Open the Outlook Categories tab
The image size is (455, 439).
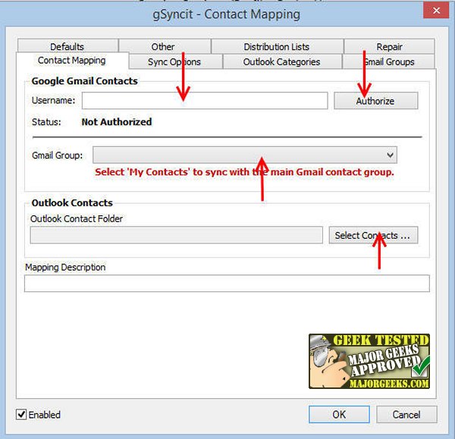tap(282, 61)
